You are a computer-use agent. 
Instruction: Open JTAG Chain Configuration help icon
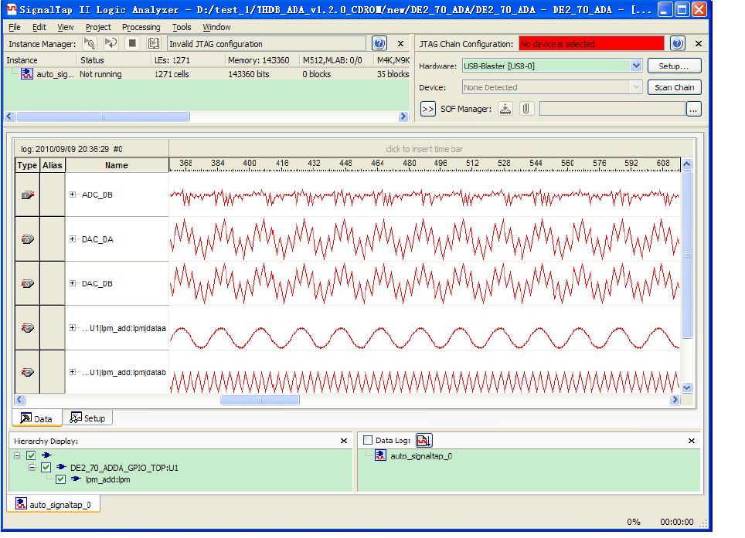[x=677, y=44]
